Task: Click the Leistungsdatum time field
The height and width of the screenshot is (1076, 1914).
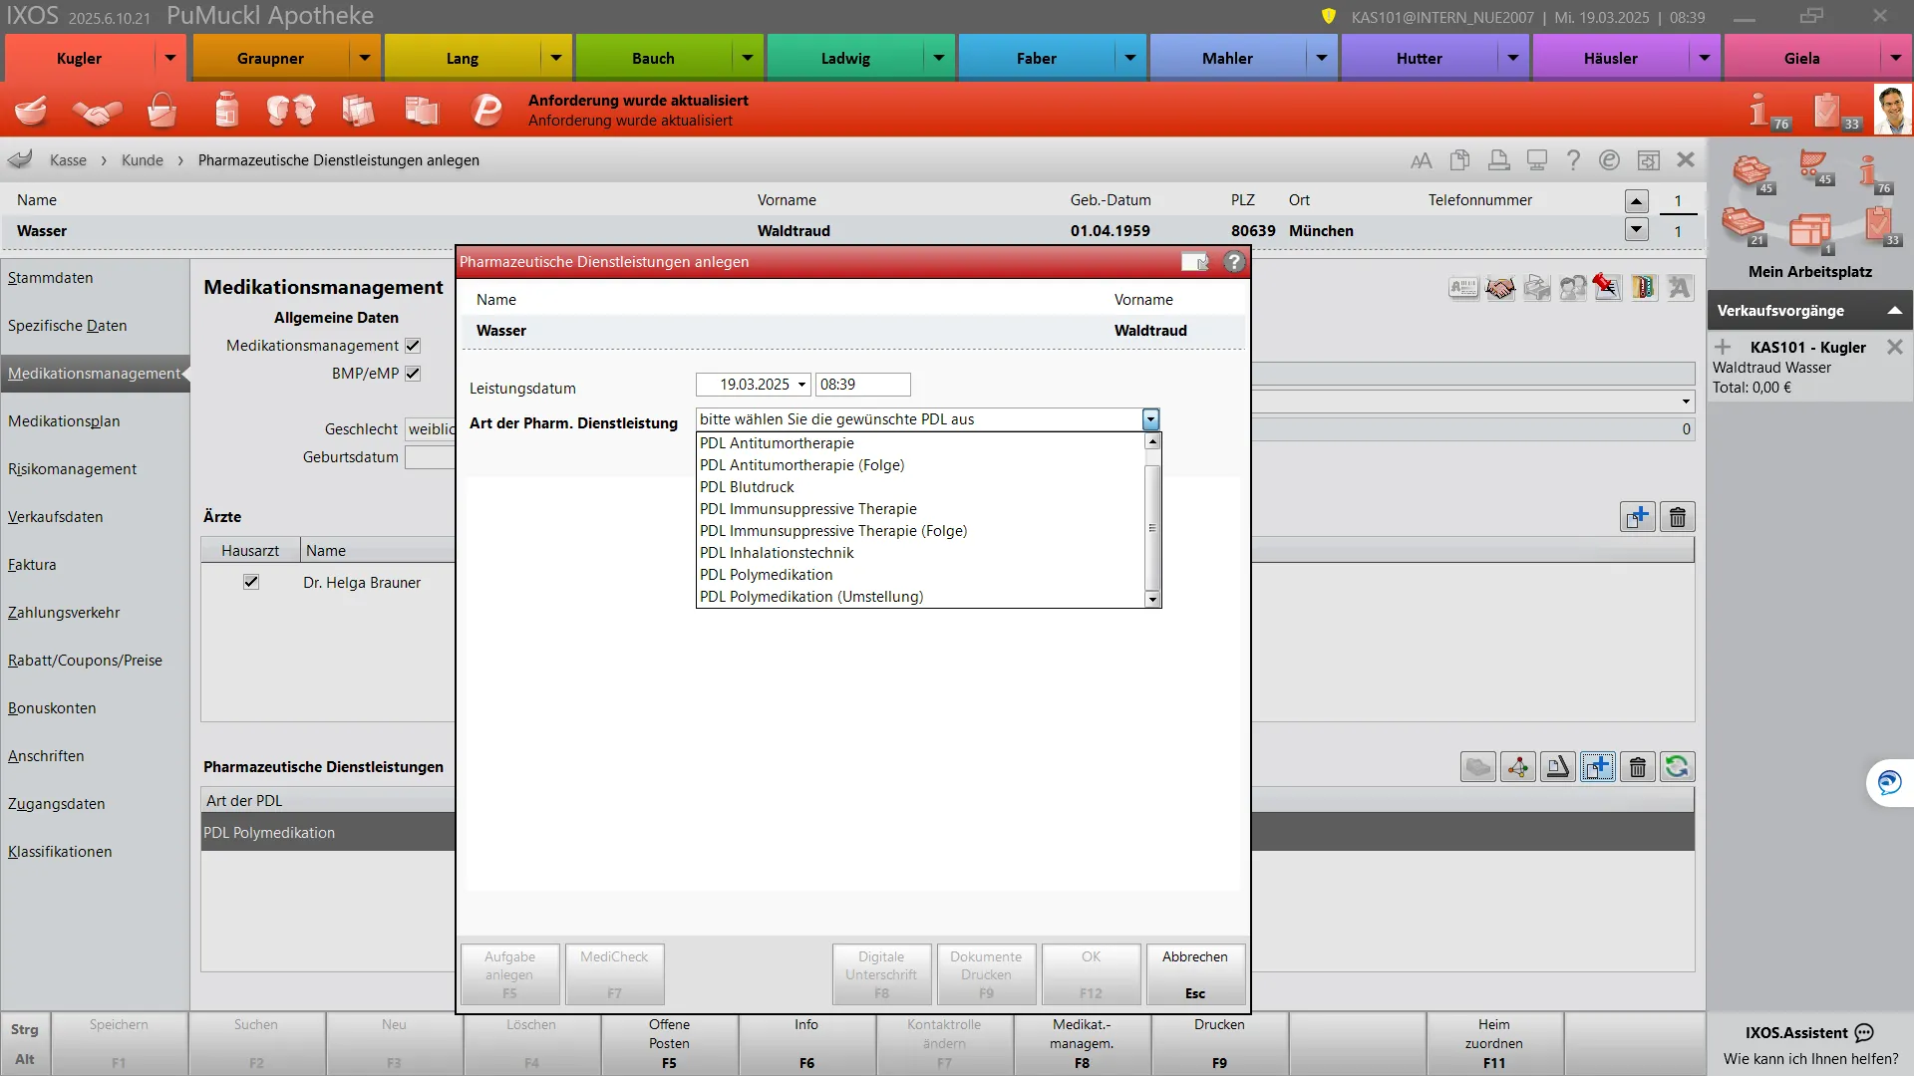Action: [x=862, y=385]
